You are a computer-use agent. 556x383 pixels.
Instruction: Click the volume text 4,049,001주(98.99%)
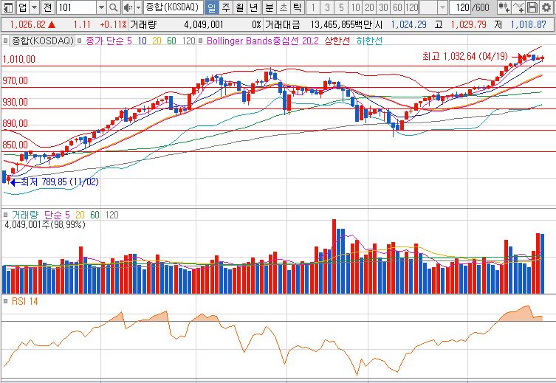pos(45,224)
